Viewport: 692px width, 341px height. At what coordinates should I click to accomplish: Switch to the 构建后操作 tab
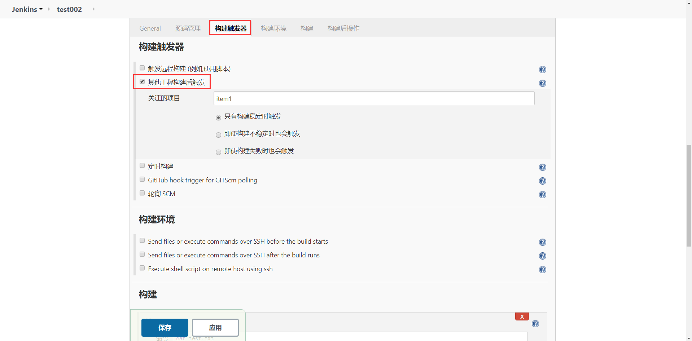tap(343, 28)
